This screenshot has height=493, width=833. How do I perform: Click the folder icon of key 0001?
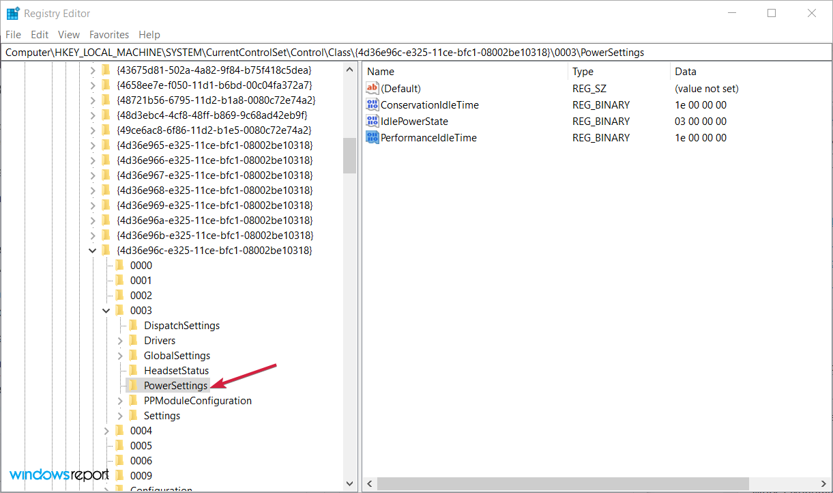pos(119,280)
